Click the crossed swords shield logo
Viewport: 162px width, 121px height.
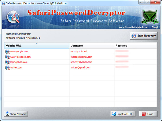point(150,17)
